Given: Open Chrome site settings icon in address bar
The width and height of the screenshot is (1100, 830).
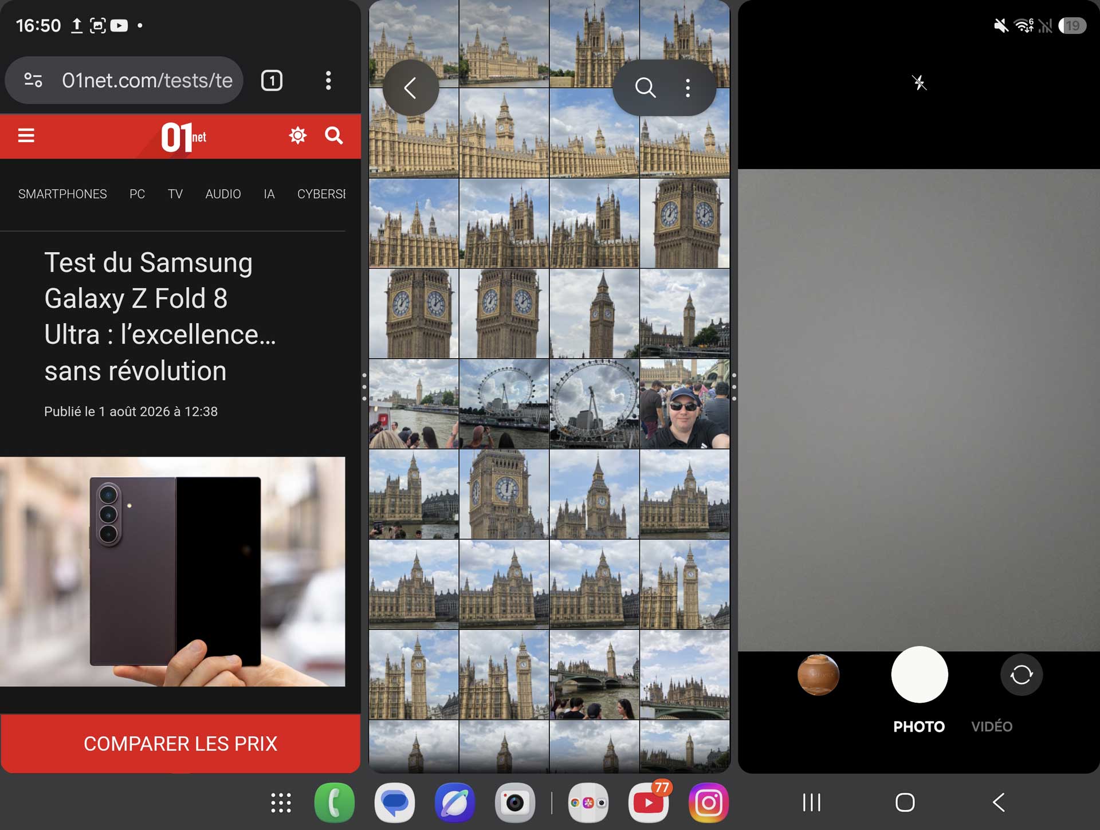Looking at the screenshot, I should pos(33,80).
